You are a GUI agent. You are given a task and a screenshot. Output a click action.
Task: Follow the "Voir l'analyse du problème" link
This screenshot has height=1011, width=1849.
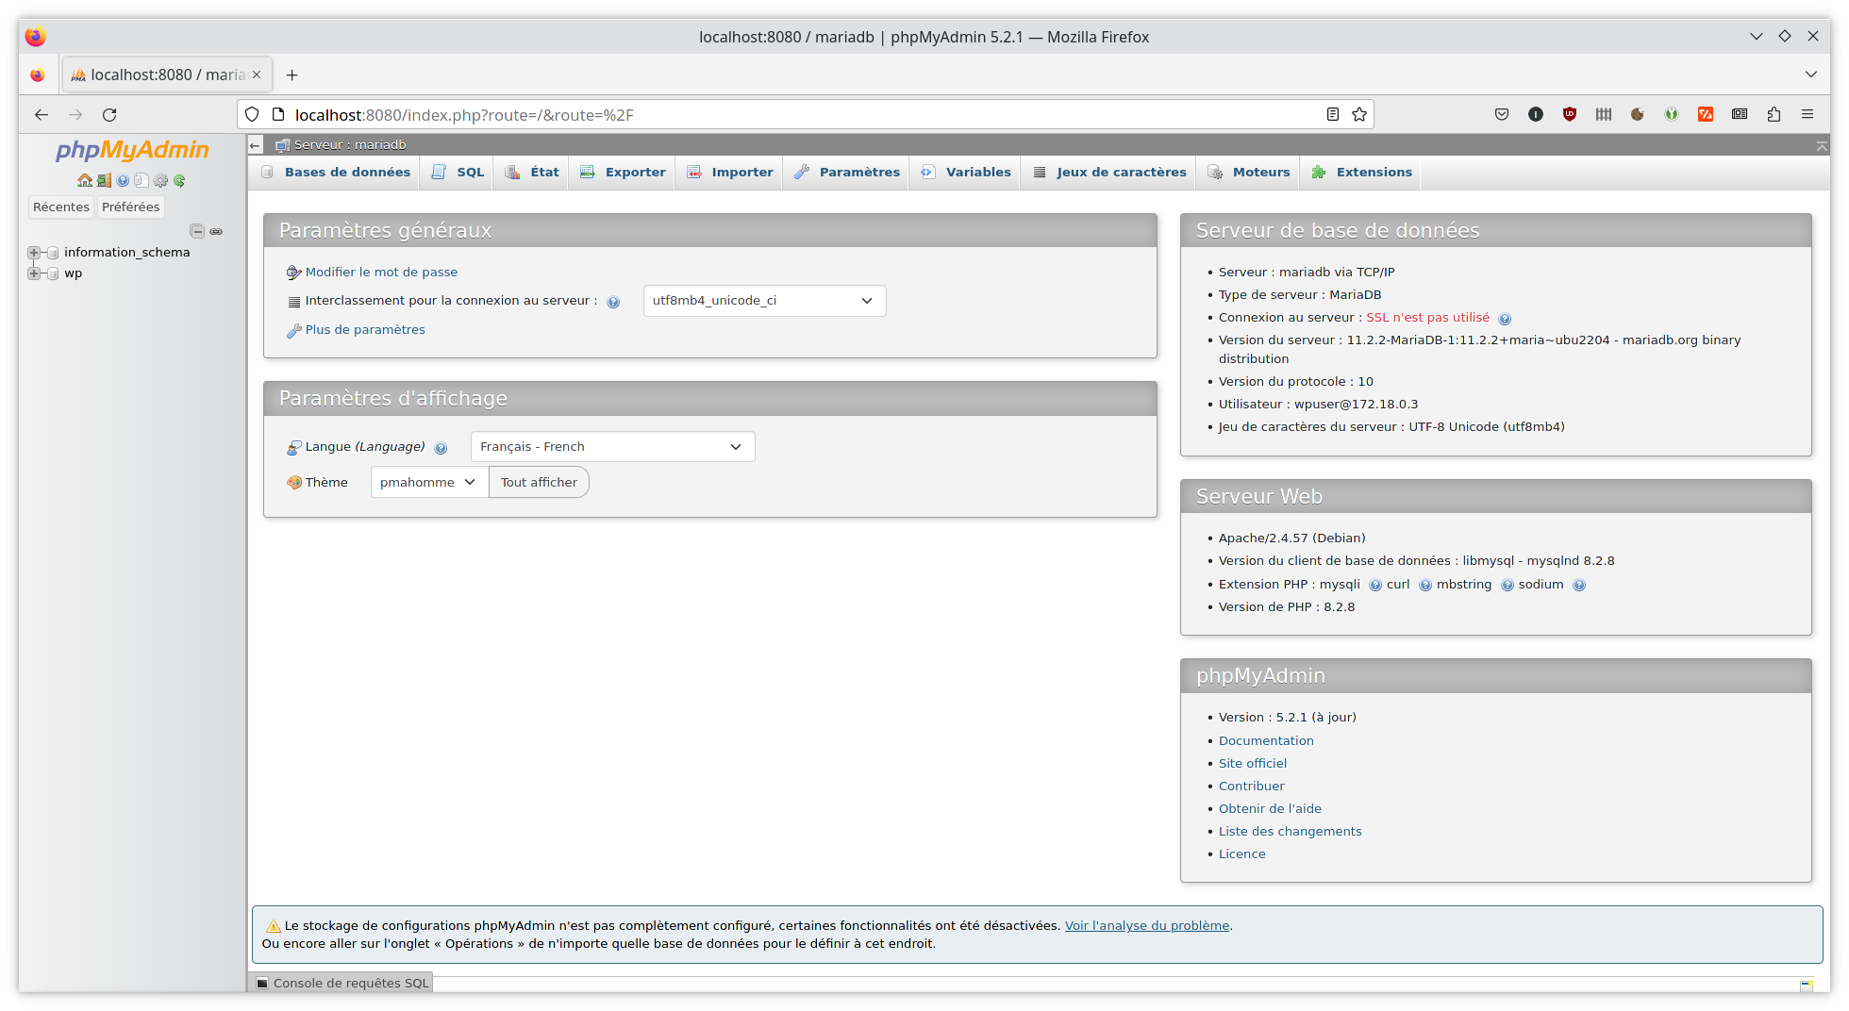(1146, 925)
